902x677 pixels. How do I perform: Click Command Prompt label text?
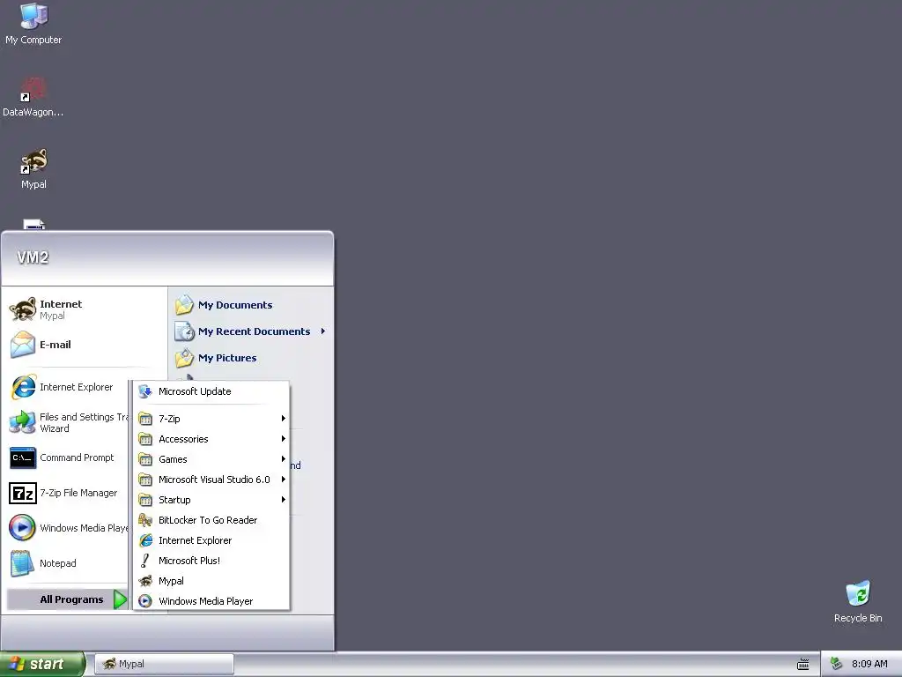tap(77, 458)
